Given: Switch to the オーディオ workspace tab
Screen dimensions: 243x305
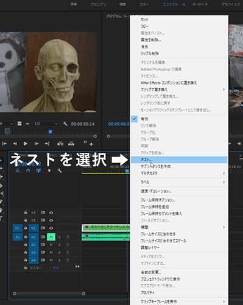Looking at the screenshot, I should pyautogui.click(x=200, y=4).
